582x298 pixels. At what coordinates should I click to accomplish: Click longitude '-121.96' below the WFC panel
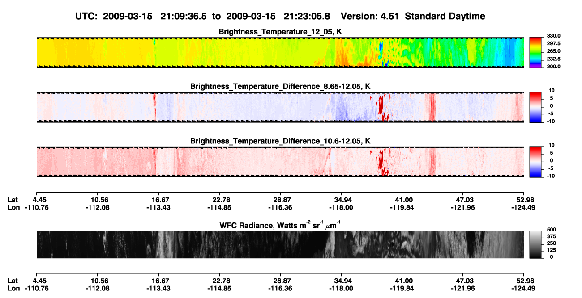click(x=463, y=288)
